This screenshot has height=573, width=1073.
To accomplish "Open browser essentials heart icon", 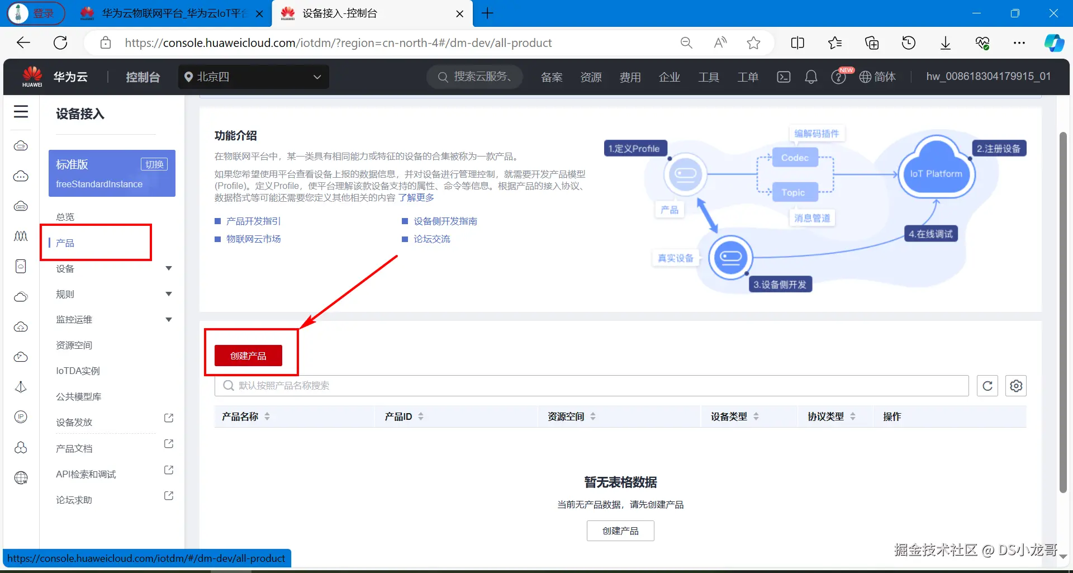I will 982,43.
